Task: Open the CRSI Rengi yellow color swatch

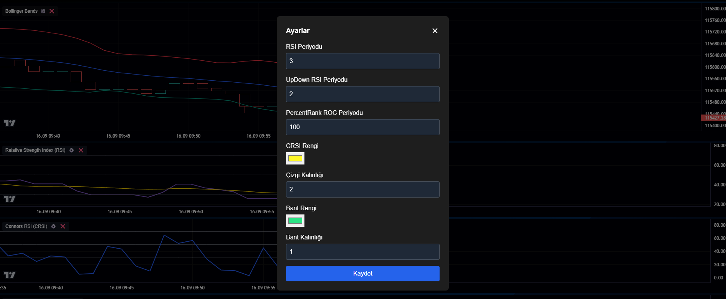Action: tap(295, 158)
